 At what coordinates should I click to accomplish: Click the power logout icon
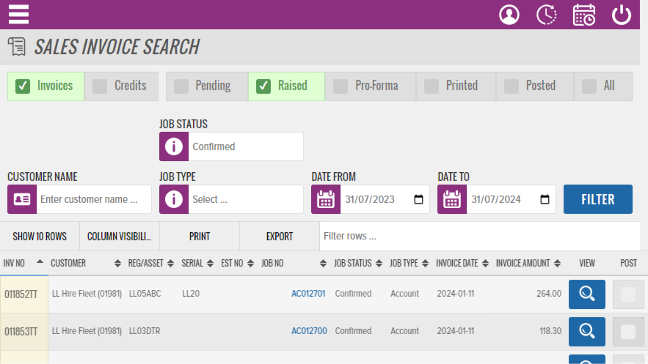(x=622, y=15)
